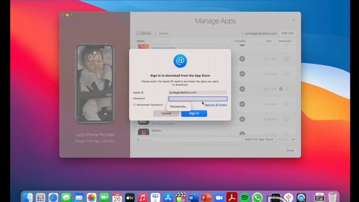This screenshot has width=359, height=202.
Task: Open Spotify from the Dock
Action: click(x=245, y=198)
